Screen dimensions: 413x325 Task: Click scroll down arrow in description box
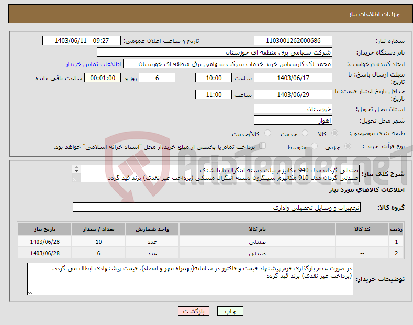pyautogui.click(x=76, y=171)
